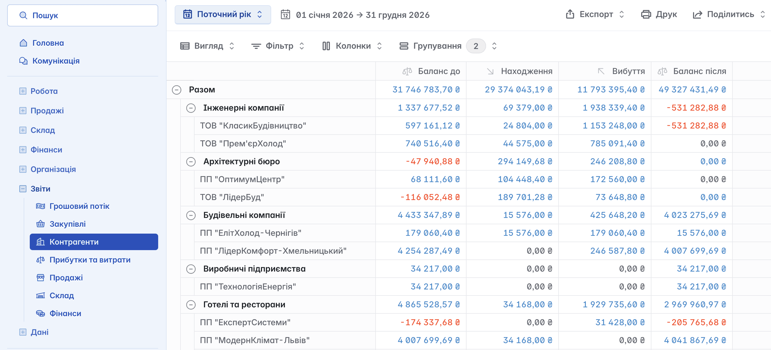
Task: Expand the Фінанси sidebar section
Action: [23, 149]
